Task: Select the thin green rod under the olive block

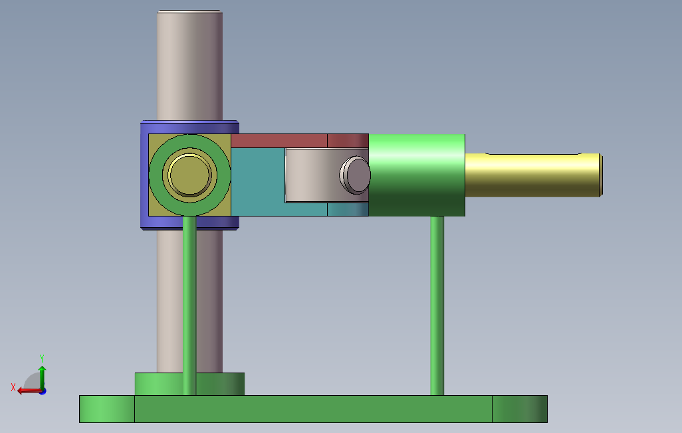Action: click(x=189, y=305)
